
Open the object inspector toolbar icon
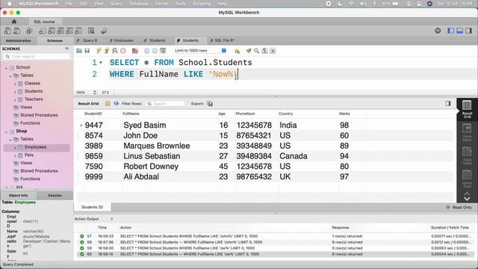point(29,31)
